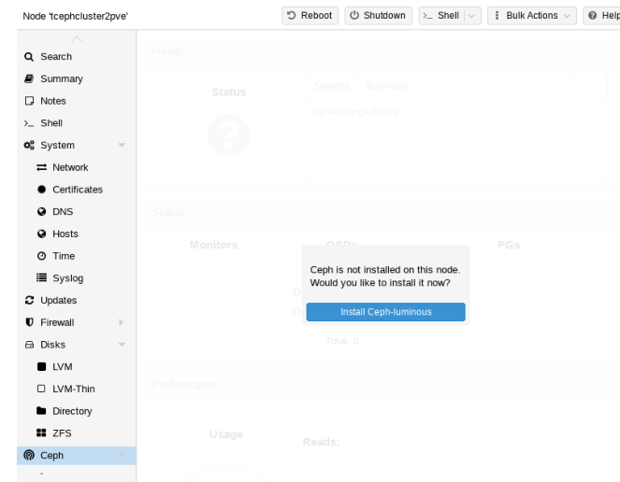
Task: Click the Search magnifier icon in sidebar
Action: [x=29, y=57]
